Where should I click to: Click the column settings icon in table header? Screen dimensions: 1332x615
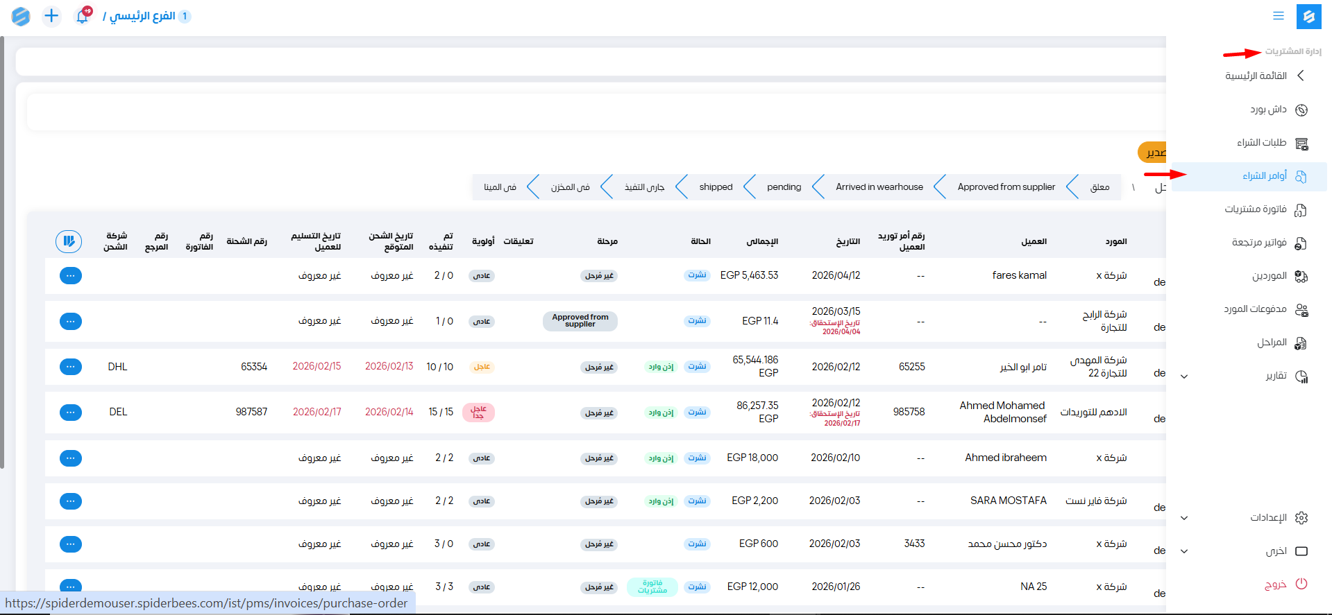69,241
